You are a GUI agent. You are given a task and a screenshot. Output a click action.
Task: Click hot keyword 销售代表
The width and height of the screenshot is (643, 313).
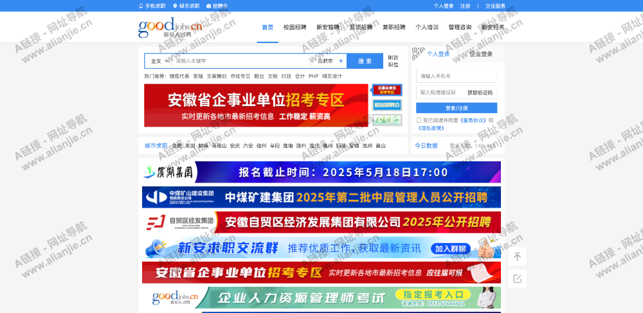(x=179, y=76)
